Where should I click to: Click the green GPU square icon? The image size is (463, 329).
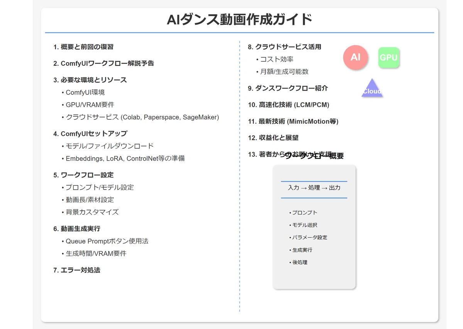point(389,57)
